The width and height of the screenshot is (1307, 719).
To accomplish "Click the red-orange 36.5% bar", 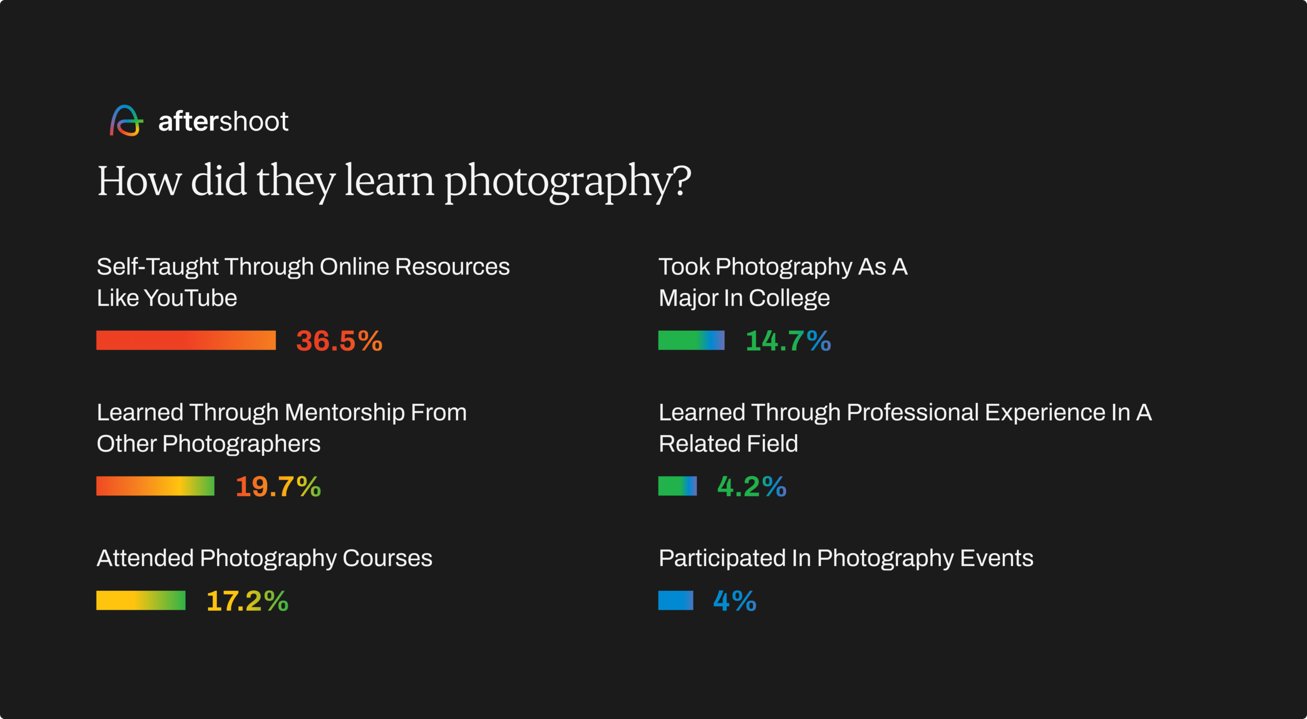I will click(x=186, y=340).
